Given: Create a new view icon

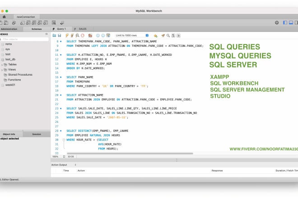Looking at the screenshot, I should click(34, 23).
